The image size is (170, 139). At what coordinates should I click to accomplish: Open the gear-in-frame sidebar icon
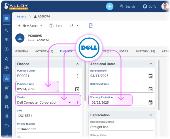coord(7,49)
